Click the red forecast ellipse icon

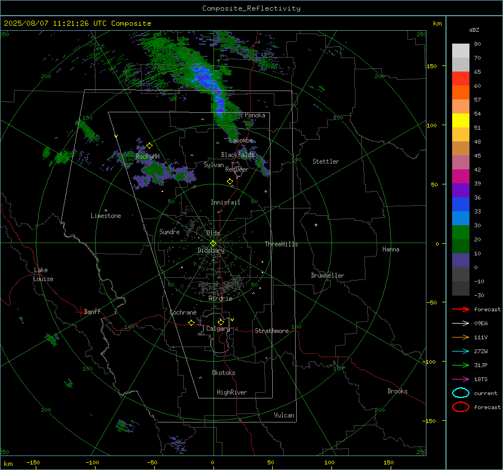pyautogui.click(x=461, y=407)
